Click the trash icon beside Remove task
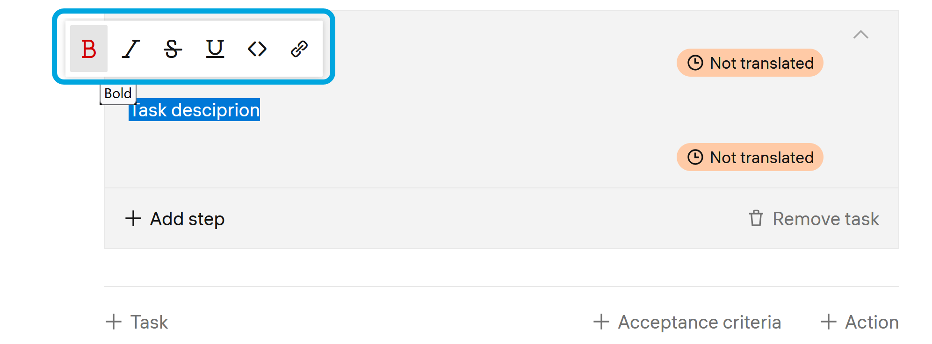The image size is (932, 344). pyautogui.click(x=756, y=218)
